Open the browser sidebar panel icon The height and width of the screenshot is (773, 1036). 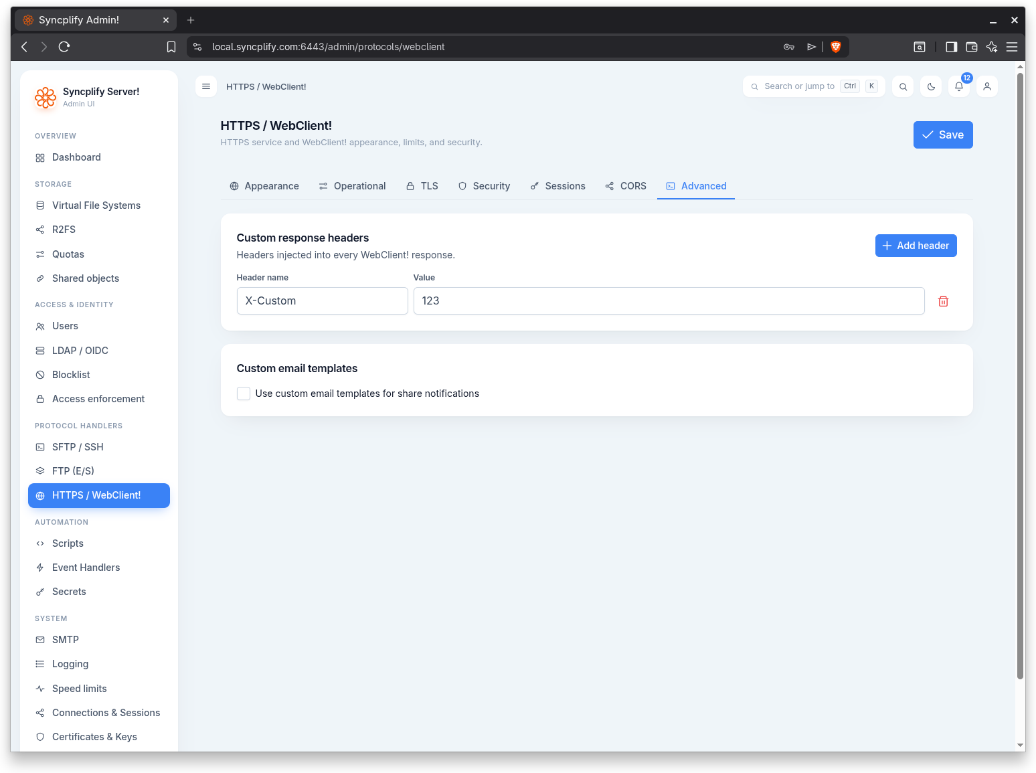pyautogui.click(x=951, y=47)
